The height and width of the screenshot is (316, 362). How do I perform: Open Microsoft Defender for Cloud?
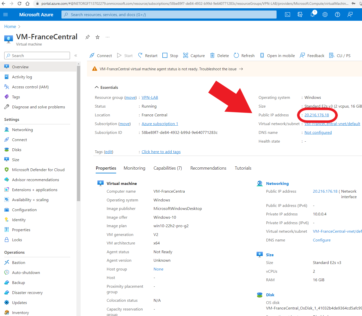38,170
